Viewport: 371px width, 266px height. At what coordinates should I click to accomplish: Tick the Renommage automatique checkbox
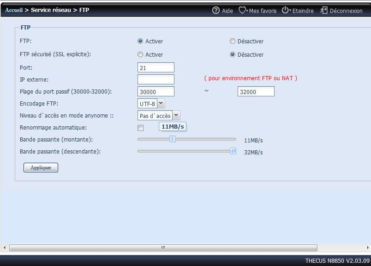(x=141, y=128)
